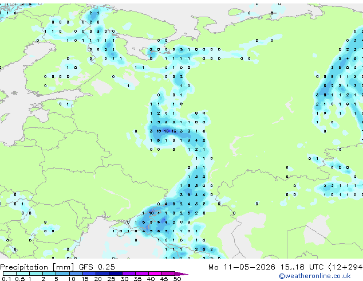Viewport: 363px width, 281px height.
Task: Click the 20–25 mm legend color swatch
Action: coord(102,274)
